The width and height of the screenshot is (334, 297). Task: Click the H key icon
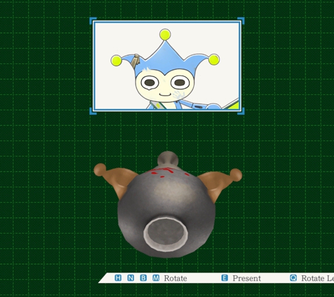click(118, 278)
